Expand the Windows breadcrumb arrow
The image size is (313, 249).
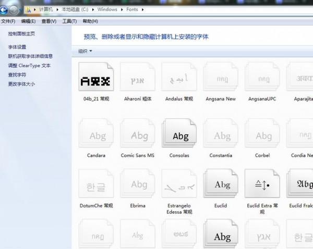(x=122, y=10)
